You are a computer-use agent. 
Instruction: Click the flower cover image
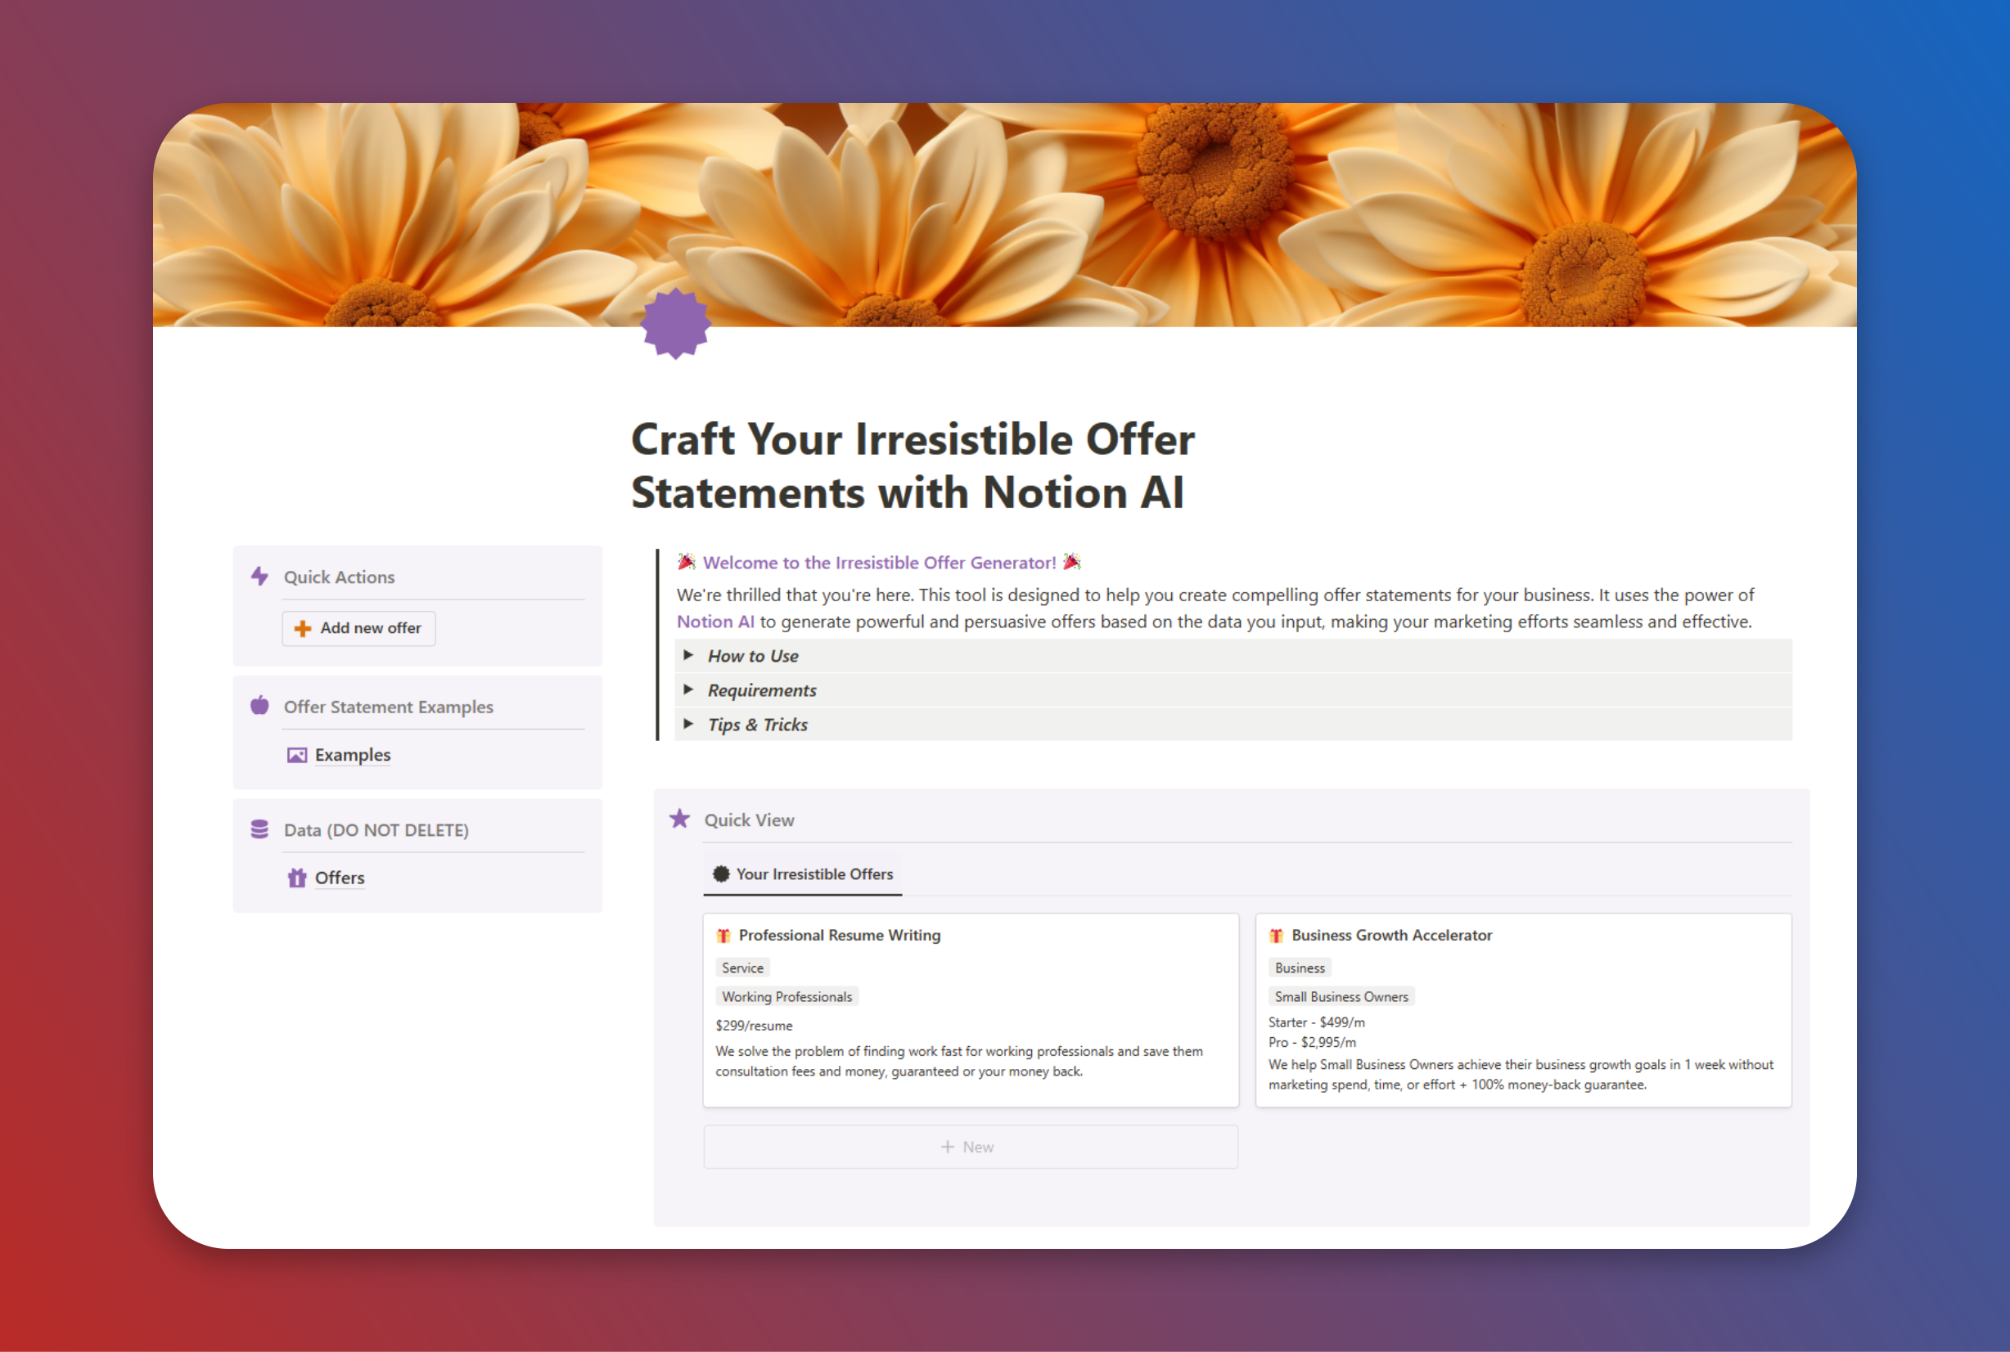point(1208,207)
